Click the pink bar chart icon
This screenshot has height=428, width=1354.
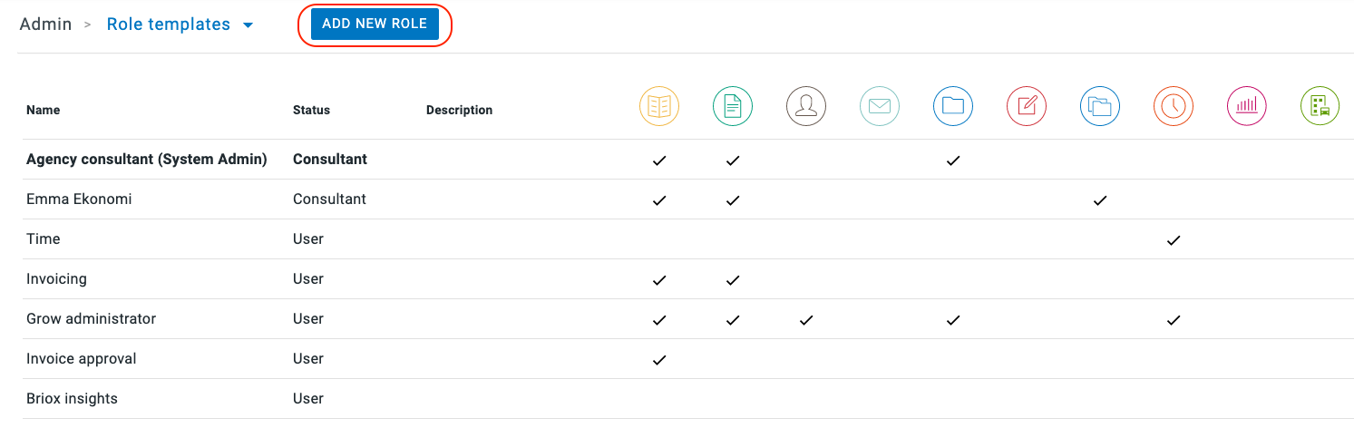click(1247, 106)
